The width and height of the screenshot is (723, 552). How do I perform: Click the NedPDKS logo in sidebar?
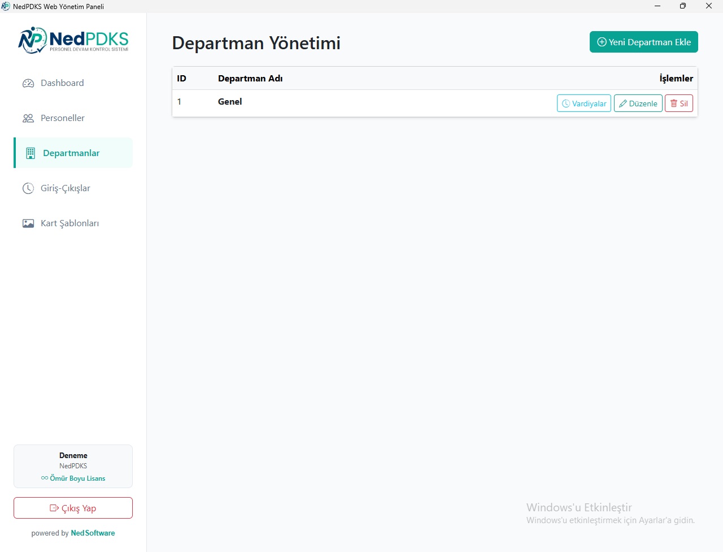click(x=73, y=40)
